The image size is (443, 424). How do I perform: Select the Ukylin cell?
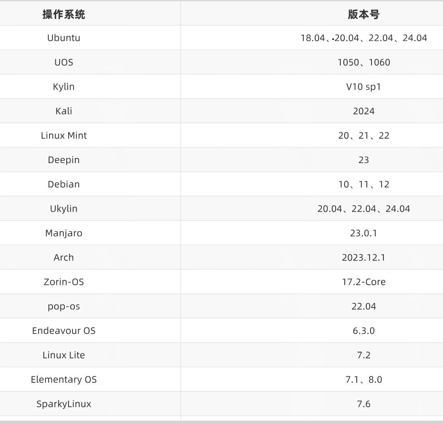pos(63,208)
